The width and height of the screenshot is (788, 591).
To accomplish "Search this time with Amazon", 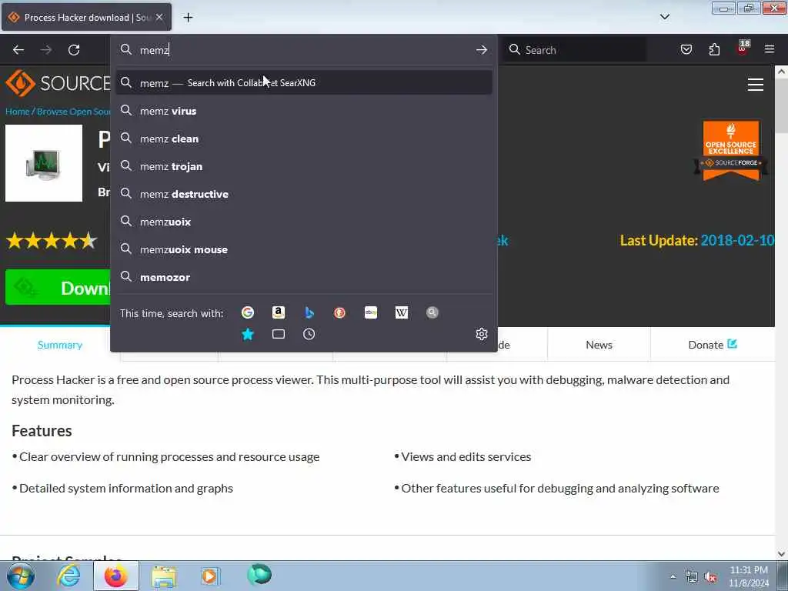I will tap(279, 312).
